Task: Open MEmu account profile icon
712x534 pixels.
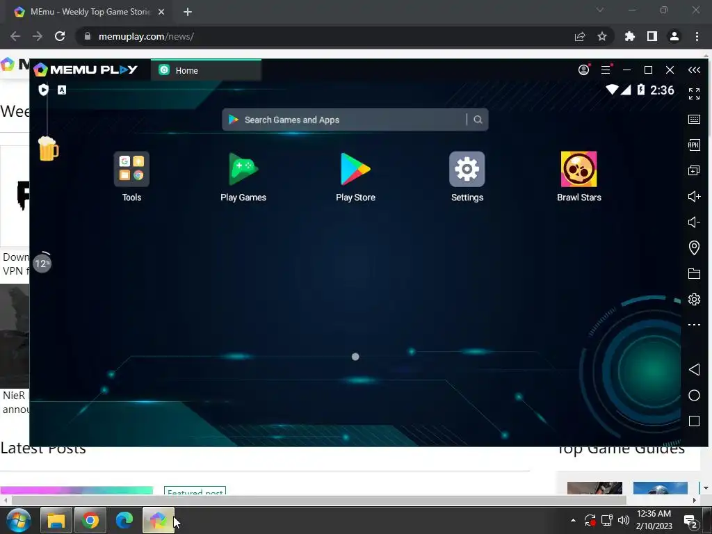Action: click(583, 70)
